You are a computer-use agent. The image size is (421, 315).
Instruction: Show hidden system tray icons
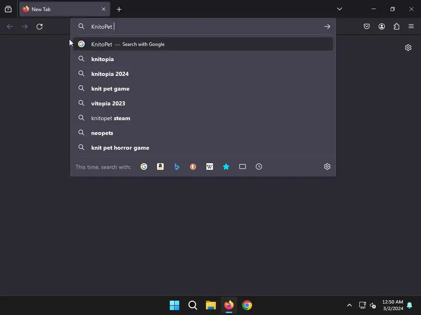(x=349, y=305)
